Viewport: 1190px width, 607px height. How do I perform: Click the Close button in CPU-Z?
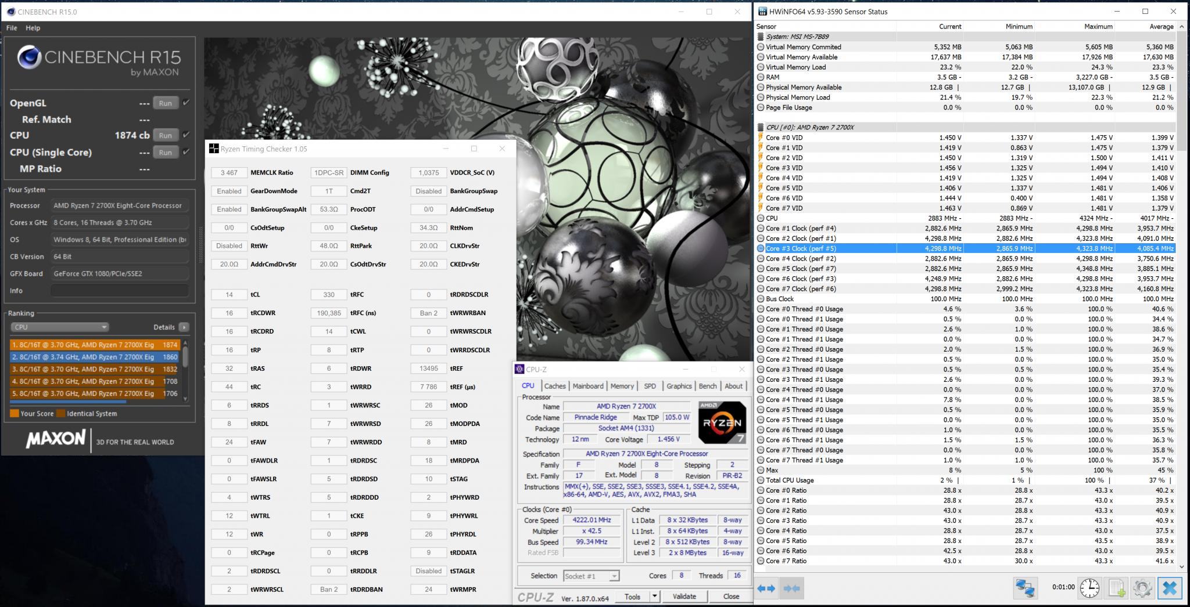pos(731,596)
